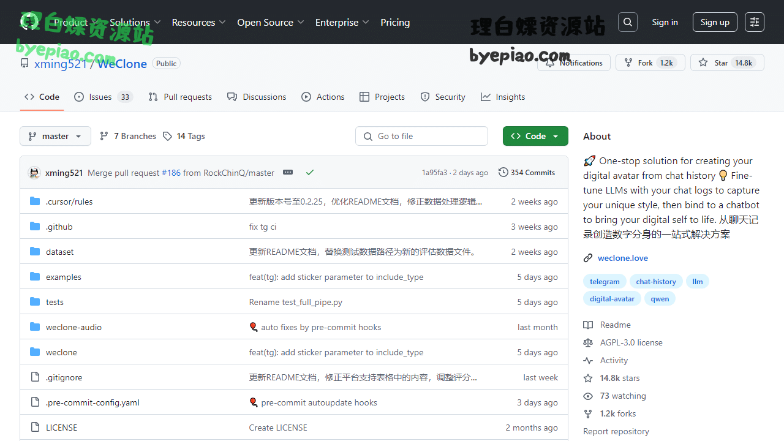Click repository icon before xming521
The width and height of the screenshot is (784, 441).
[x=24, y=63]
